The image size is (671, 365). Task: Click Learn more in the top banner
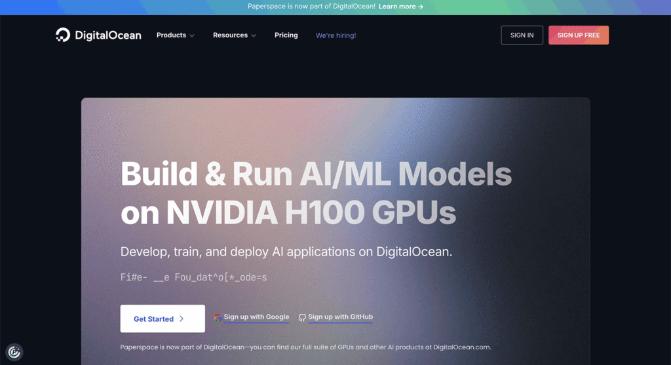(x=397, y=7)
